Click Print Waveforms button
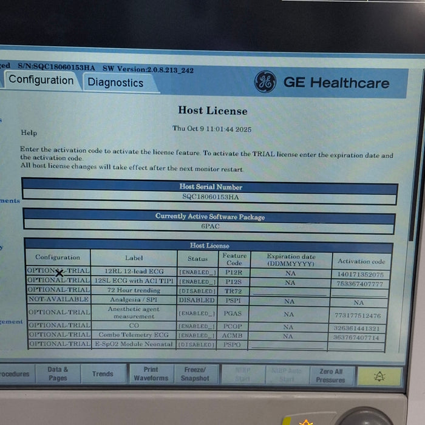The width and height of the screenshot is (425, 425). [151, 374]
